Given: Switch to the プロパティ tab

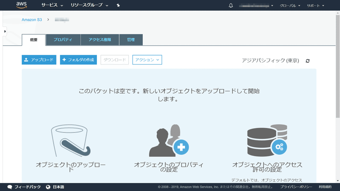Looking at the screenshot, I should tap(63, 39).
